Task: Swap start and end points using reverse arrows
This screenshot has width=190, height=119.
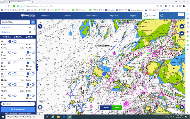Action: 34,29
